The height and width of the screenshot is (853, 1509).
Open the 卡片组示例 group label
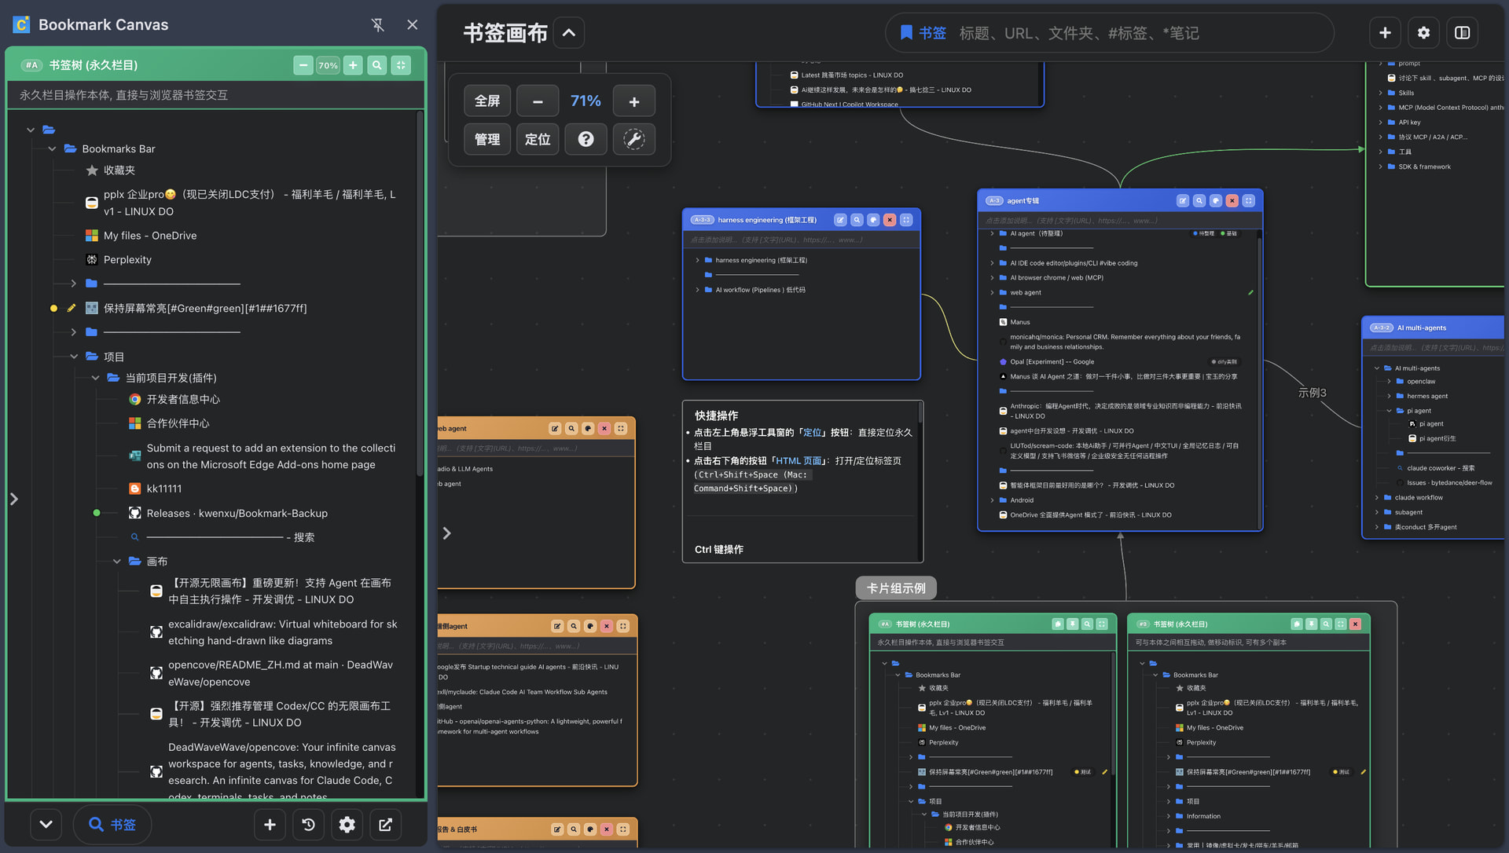coord(896,588)
